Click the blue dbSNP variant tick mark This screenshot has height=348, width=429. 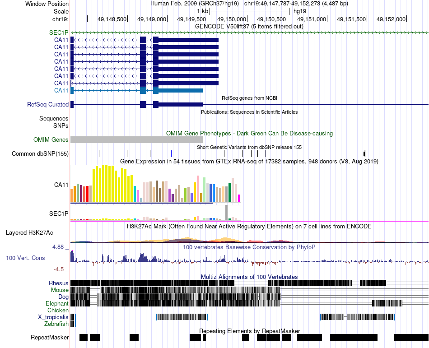[171, 153]
